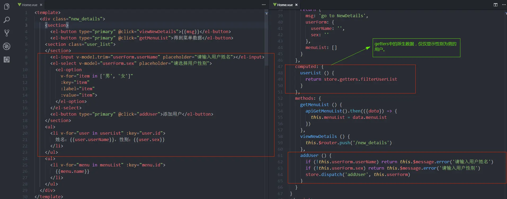Open the Explorer view in the activity bar
The width and height of the screenshot is (507, 199).
pyautogui.click(x=7, y=6)
